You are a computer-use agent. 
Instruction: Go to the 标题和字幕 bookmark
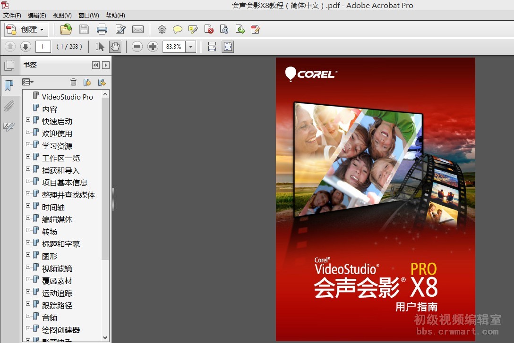(x=60, y=244)
